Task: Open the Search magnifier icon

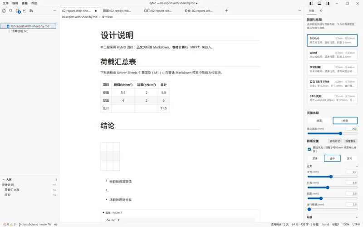Action: pos(10,10)
